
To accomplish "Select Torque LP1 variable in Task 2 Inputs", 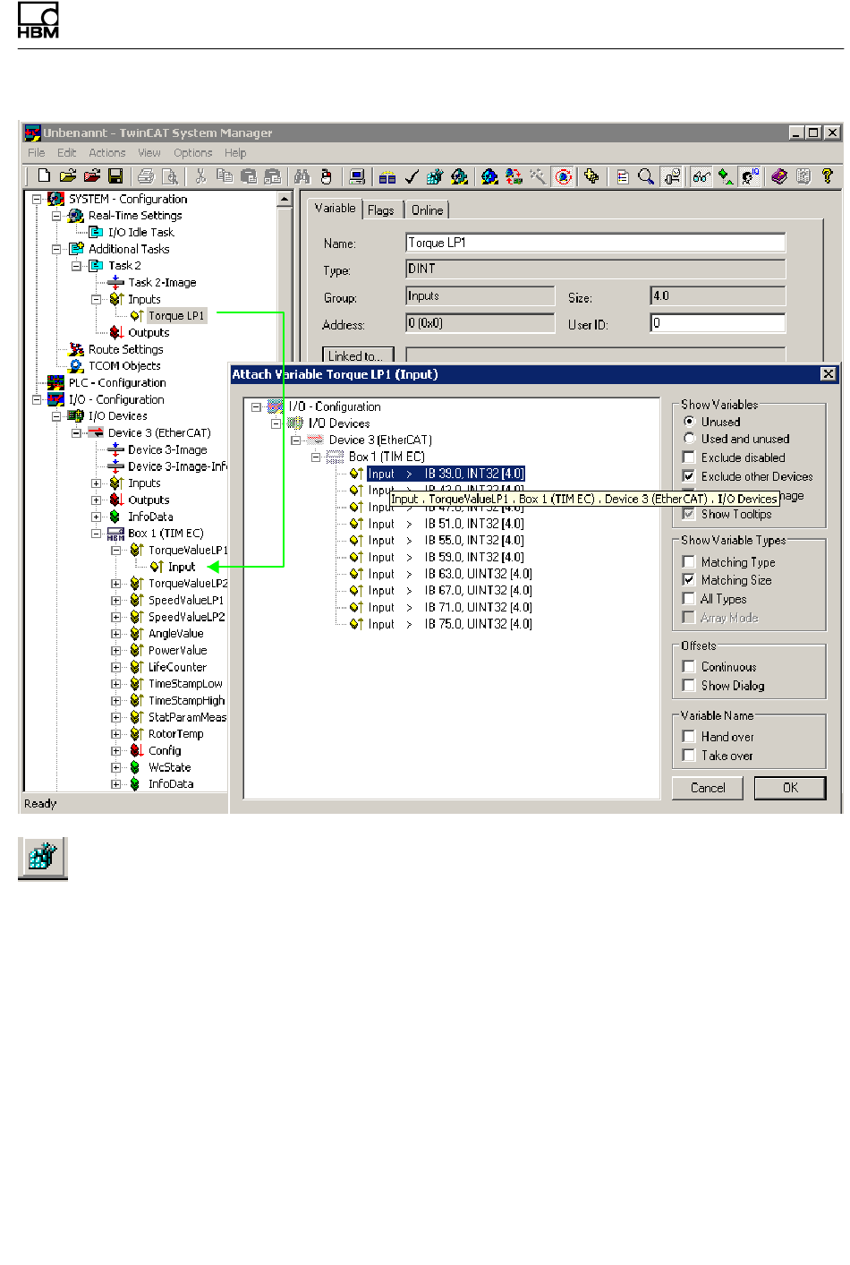I will (175, 316).
